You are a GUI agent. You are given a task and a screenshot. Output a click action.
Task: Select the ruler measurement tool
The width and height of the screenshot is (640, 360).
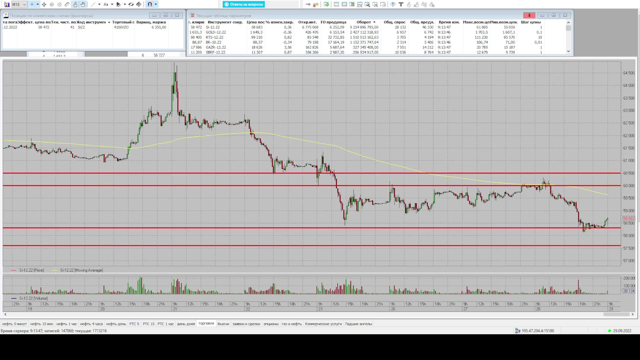(67, 4)
